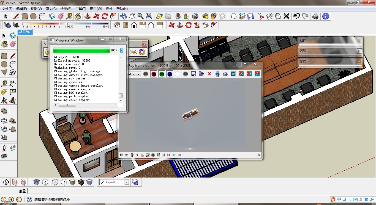Open the 编辑(E) menu
This screenshot has height=205, width=376.
point(21,9)
